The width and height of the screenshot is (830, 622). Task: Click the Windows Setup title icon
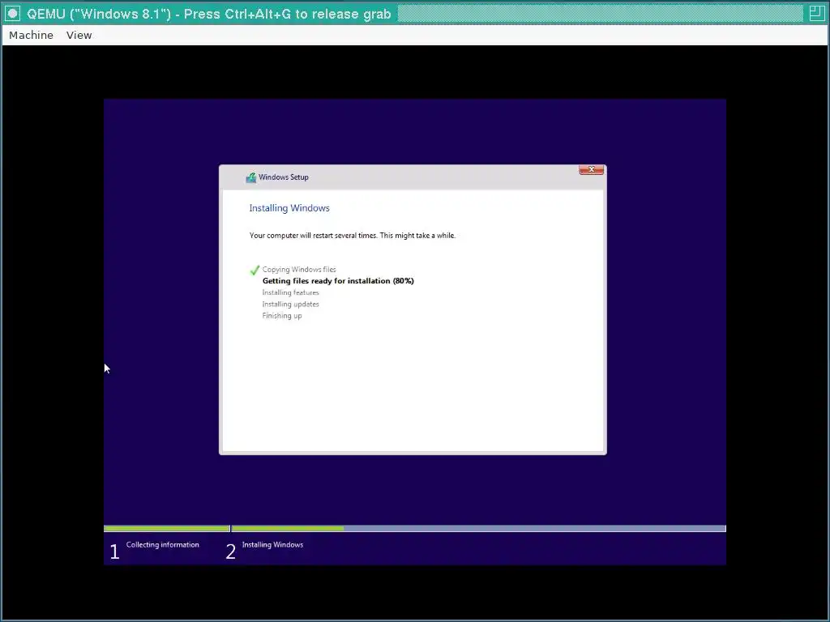coord(251,177)
